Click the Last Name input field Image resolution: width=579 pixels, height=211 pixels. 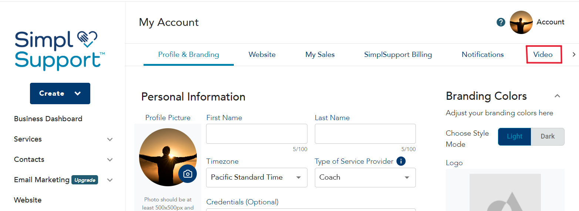tap(365, 134)
